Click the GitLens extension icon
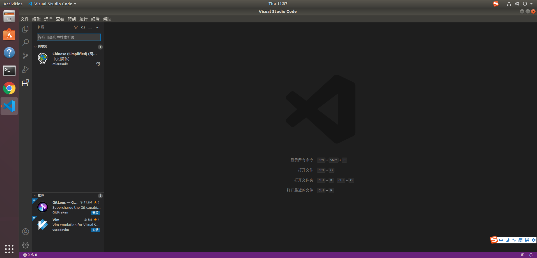Image resolution: width=537 pixels, height=258 pixels. click(x=43, y=207)
